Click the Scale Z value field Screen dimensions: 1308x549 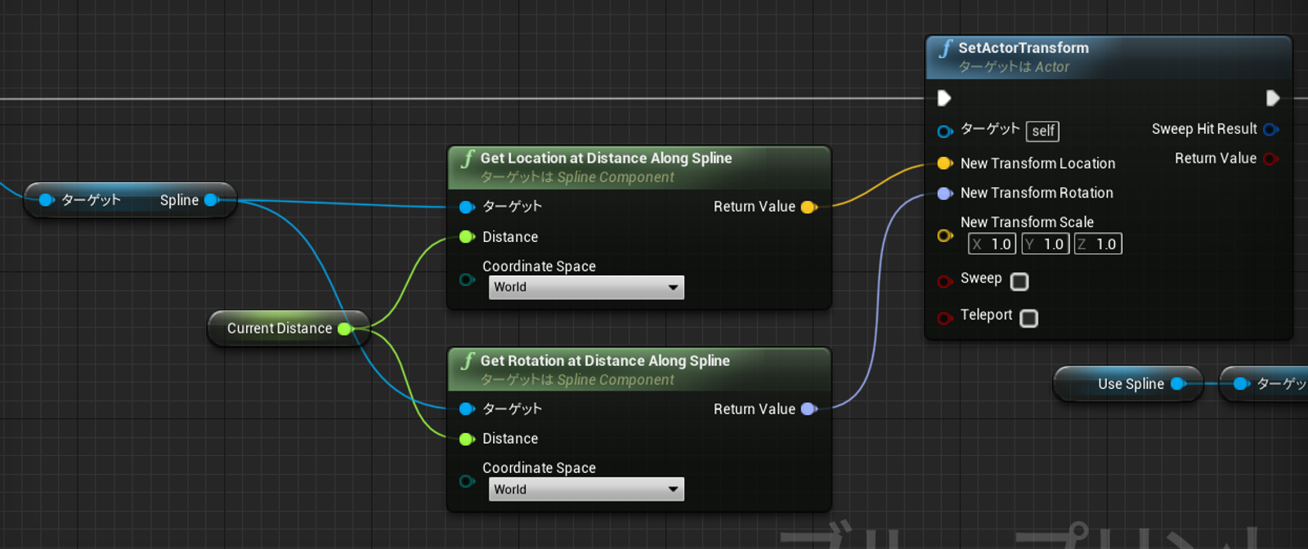[1098, 243]
